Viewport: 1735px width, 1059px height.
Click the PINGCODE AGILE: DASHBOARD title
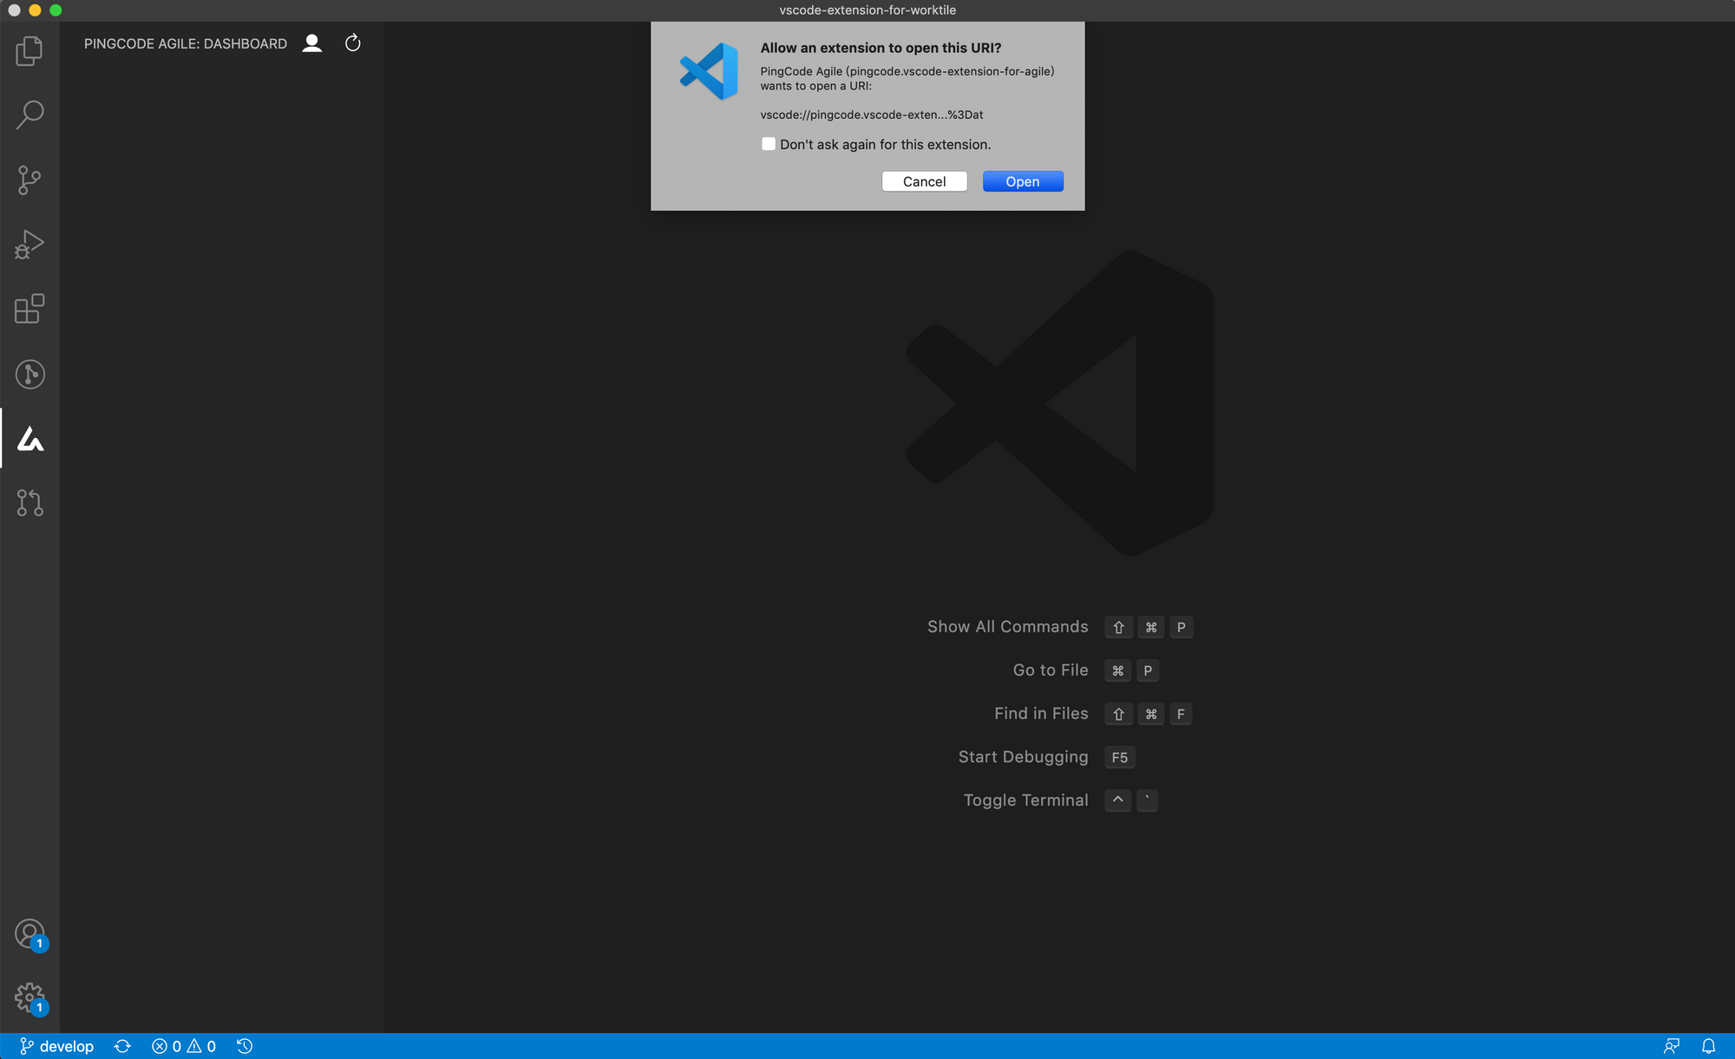(x=186, y=43)
